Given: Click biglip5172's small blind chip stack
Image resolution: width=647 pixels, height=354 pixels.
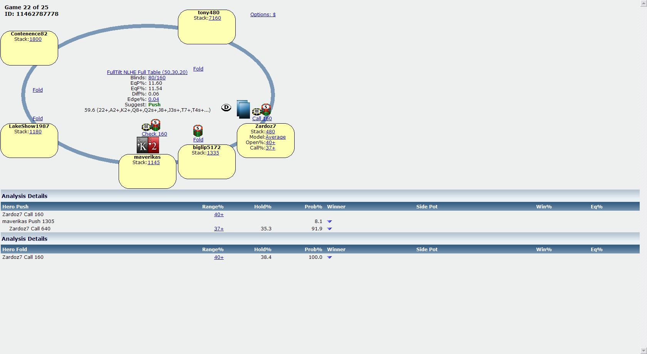Looking at the screenshot, I should tap(198, 131).
